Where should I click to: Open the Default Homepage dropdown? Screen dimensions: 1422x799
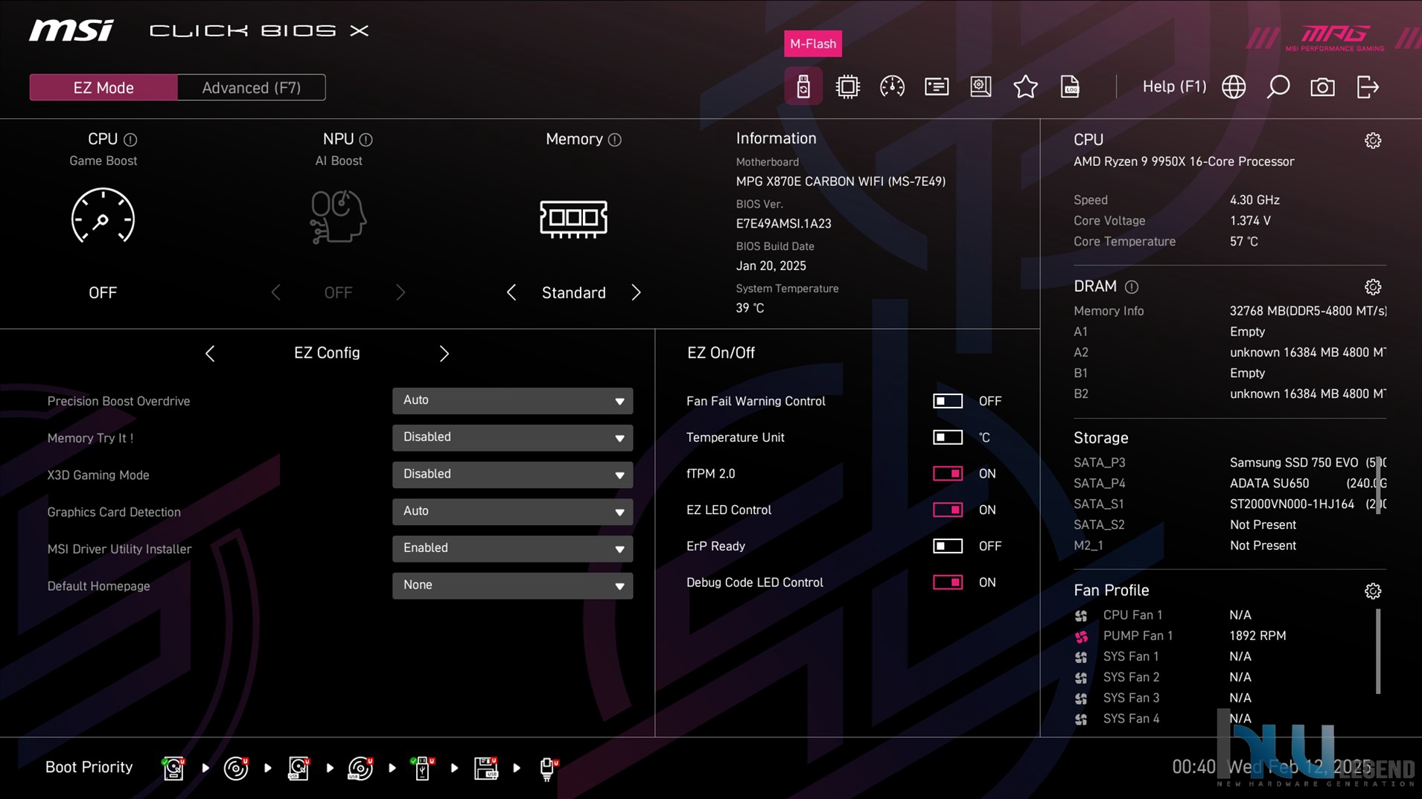click(x=512, y=585)
